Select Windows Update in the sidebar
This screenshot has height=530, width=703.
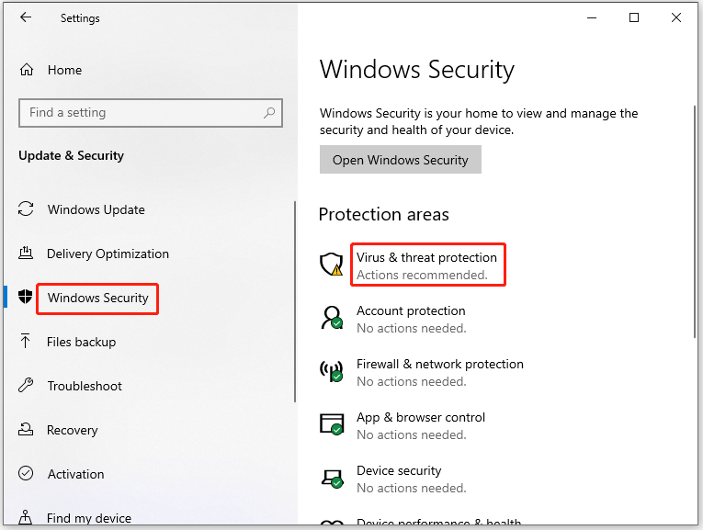coord(96,209)
